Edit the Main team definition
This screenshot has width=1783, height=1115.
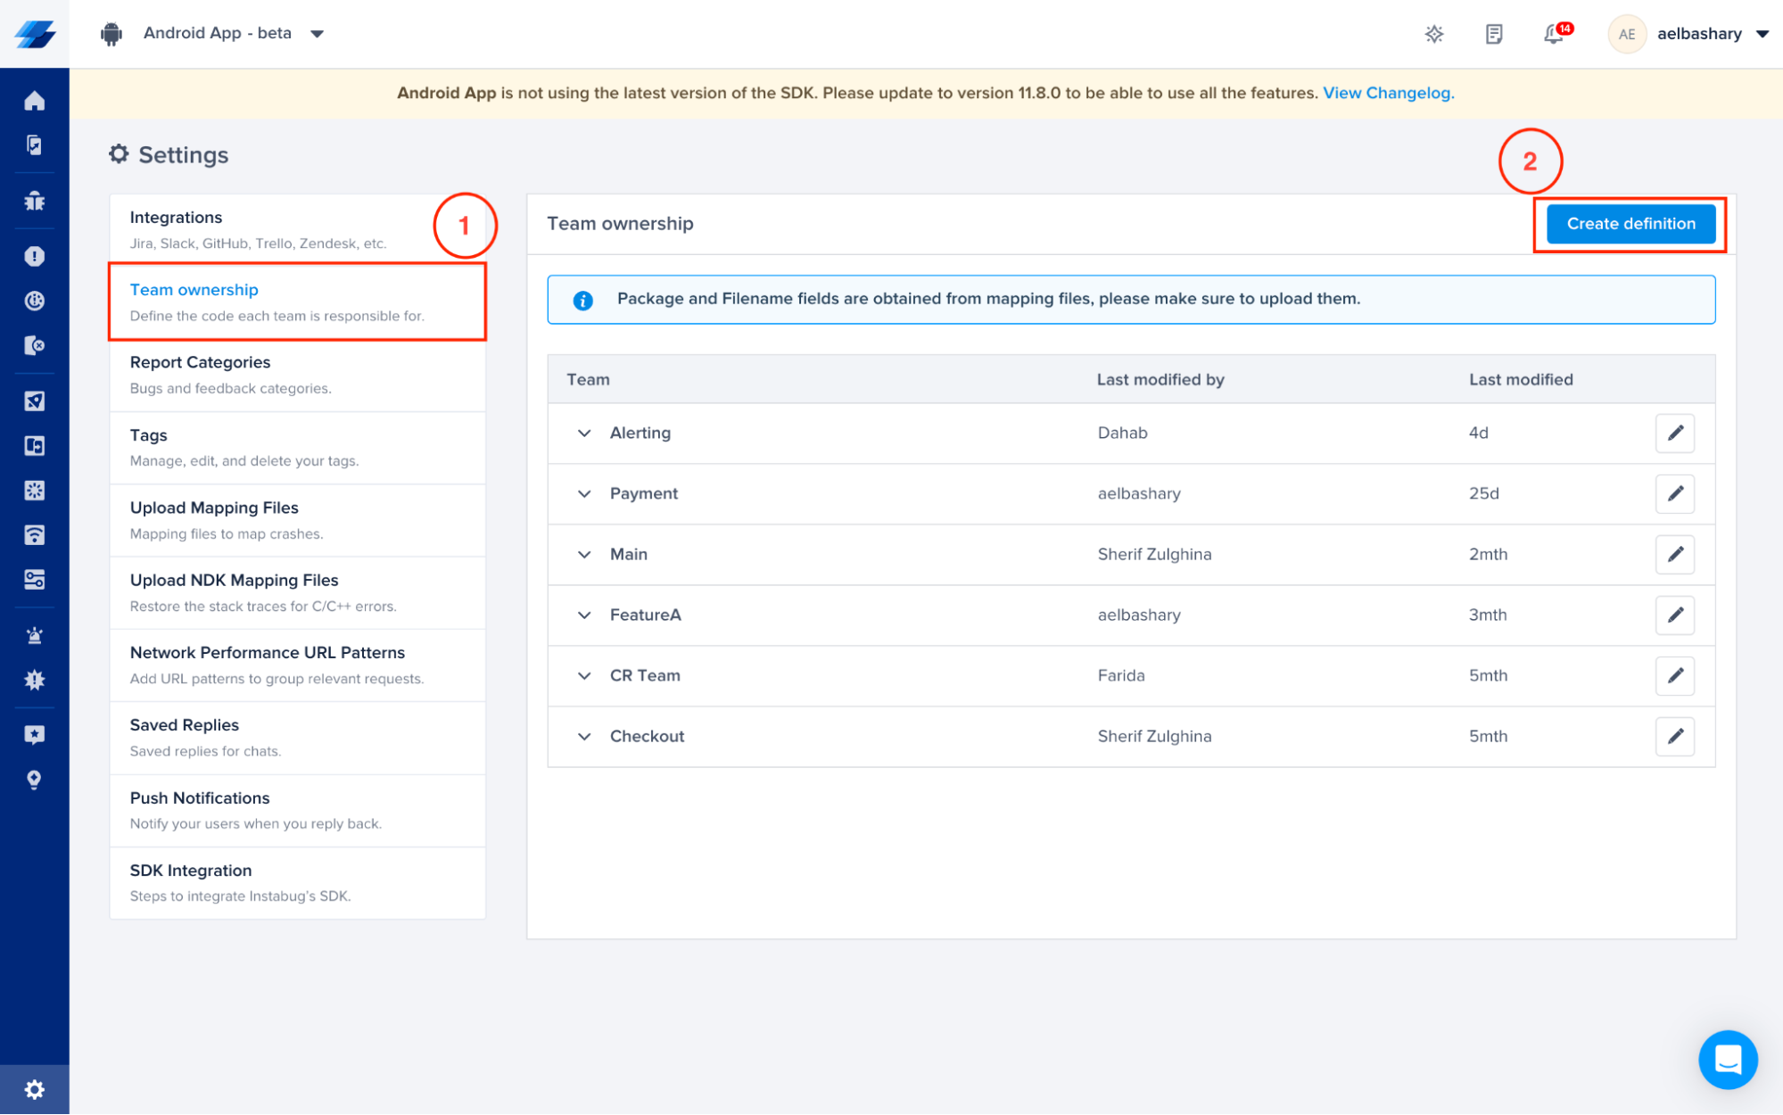(1674, 554)
